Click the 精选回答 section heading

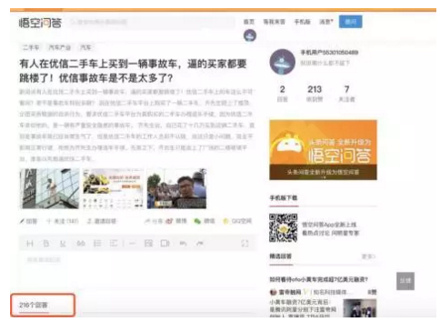coord(281,257)
